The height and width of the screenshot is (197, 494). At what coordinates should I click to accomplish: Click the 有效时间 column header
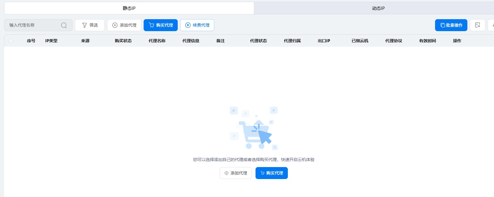[x=427, y=41]
